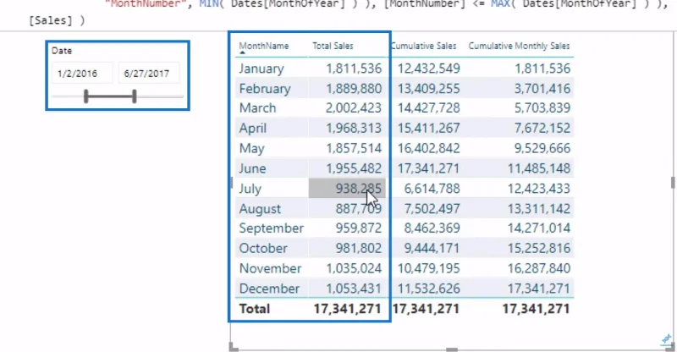The width and height of the screenshot is (677, 352).
Task: Click February total sales 1,889,880
Action: point(354,89)
